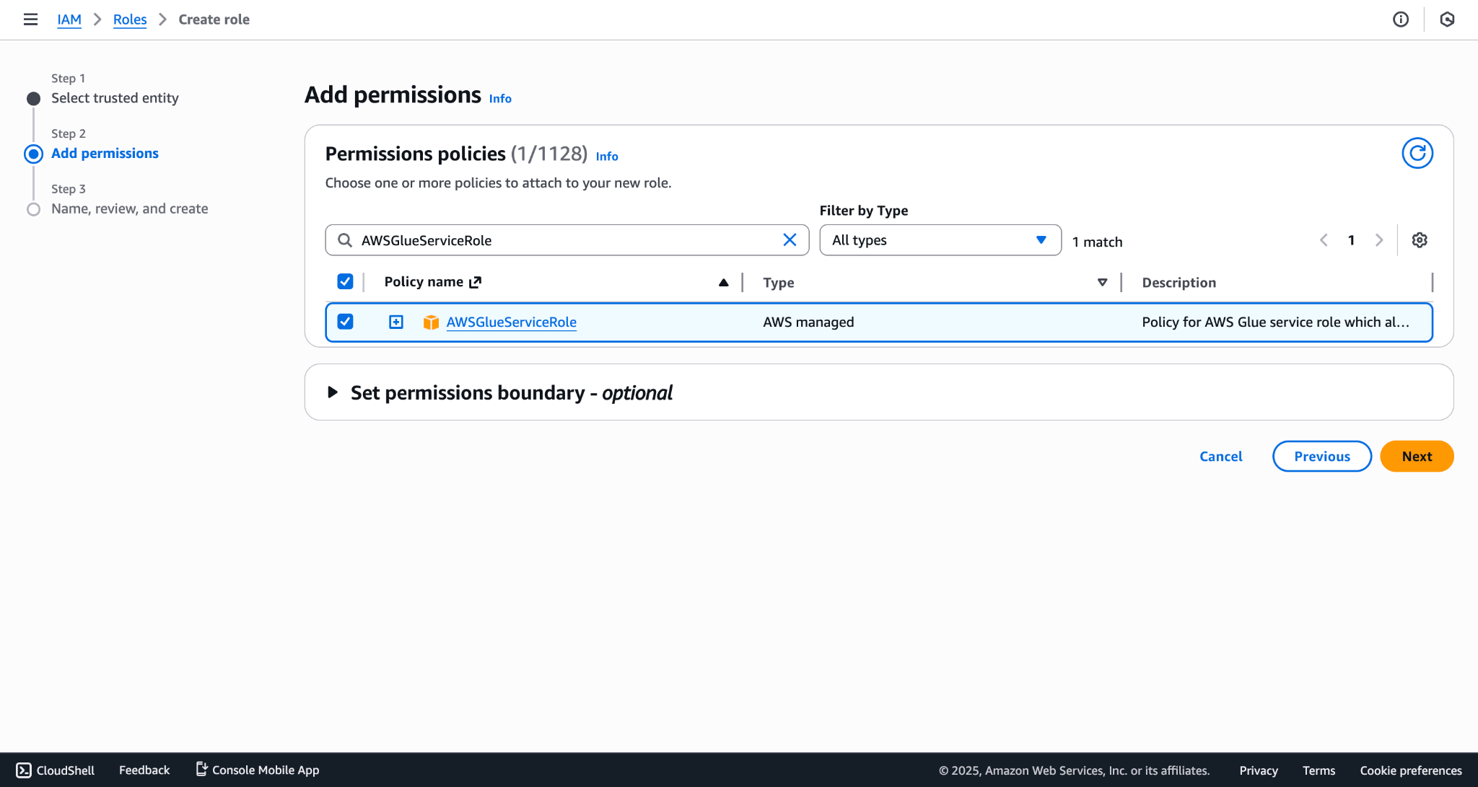Image resolution: width=1478 pixels, height=787 pixels.
Task: Cancel role creation
Action: [1221, 457]
